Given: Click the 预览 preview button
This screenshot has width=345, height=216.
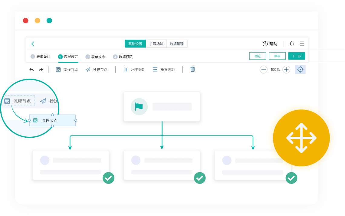Looking at the screenshot, I should coord(258,56).
